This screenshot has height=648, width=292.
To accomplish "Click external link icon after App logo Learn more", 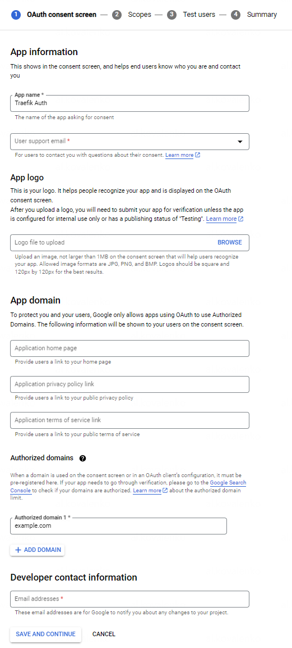I will point(241,219).
